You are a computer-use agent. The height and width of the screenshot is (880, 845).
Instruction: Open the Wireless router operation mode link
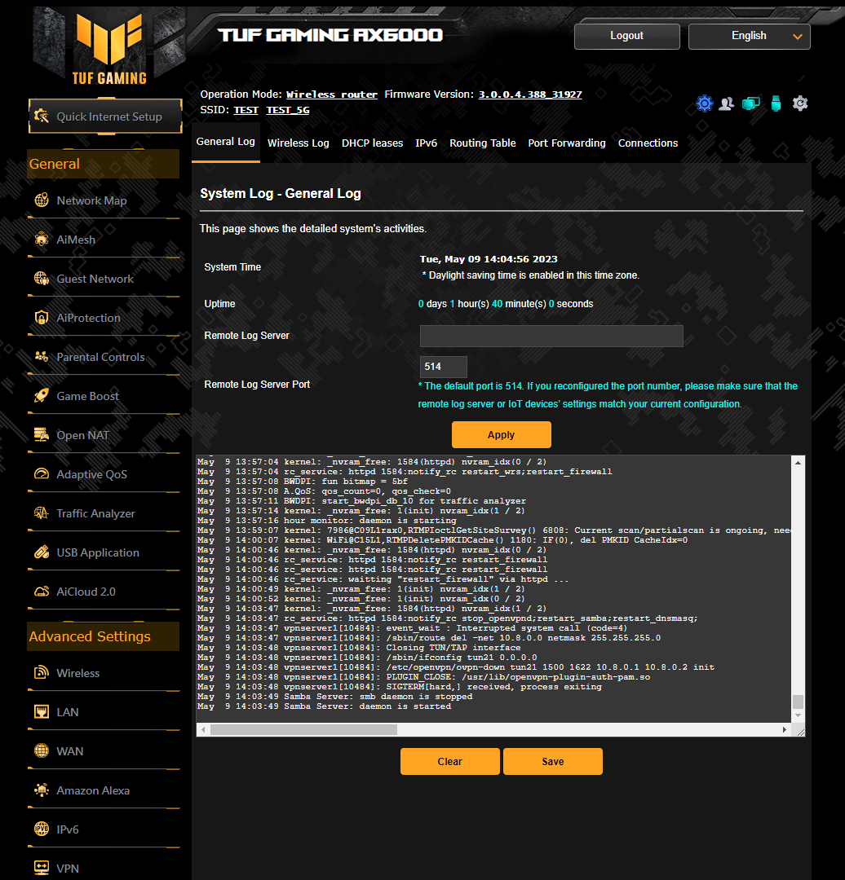pos(331,95)
